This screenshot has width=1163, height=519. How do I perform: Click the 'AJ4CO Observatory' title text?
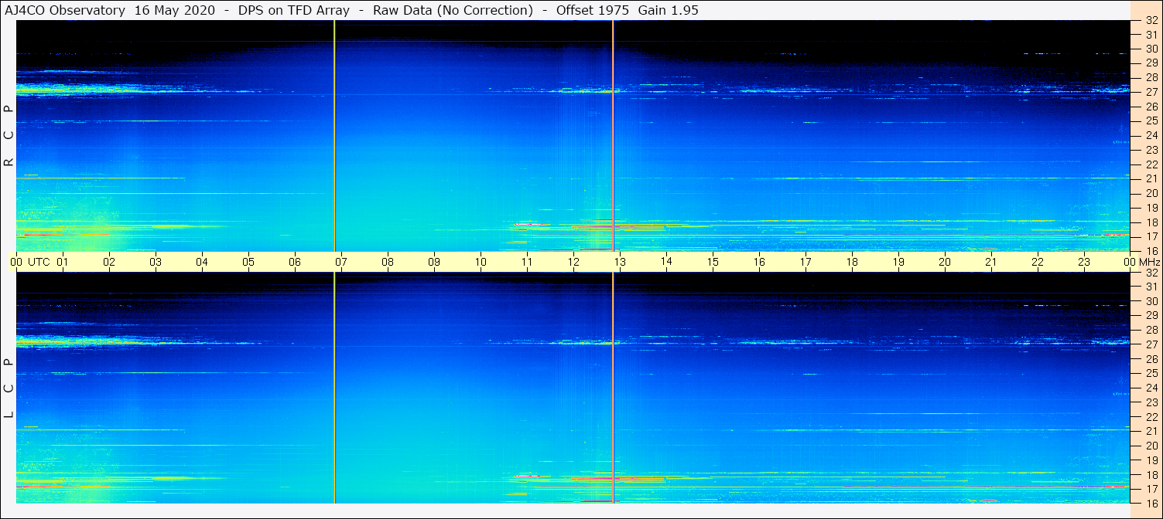click(65, 10)
